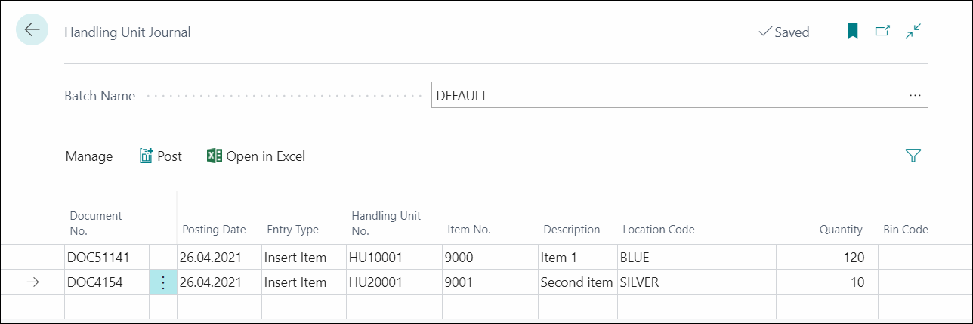This screenshot has width=973, height=324.
Task: Click the filter funnel icon
Action: click(x=913, y=156)
